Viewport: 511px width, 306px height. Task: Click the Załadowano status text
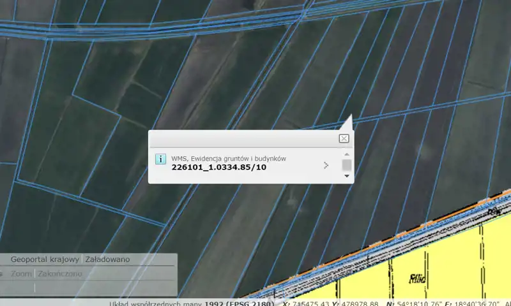point(108,259)
